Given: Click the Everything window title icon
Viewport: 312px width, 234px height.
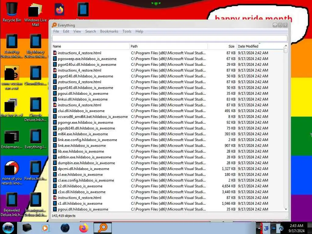Looking at the screenshot, I should point(54,25).
